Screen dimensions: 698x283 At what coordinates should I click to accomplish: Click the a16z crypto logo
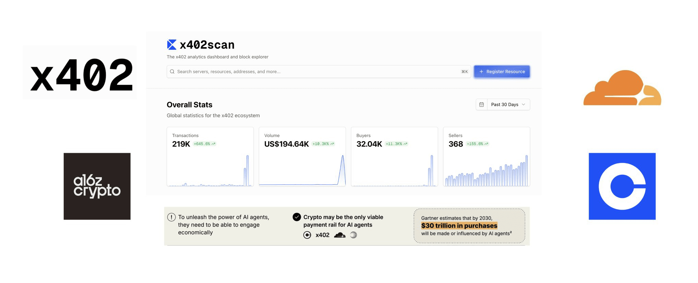point(97,186)
